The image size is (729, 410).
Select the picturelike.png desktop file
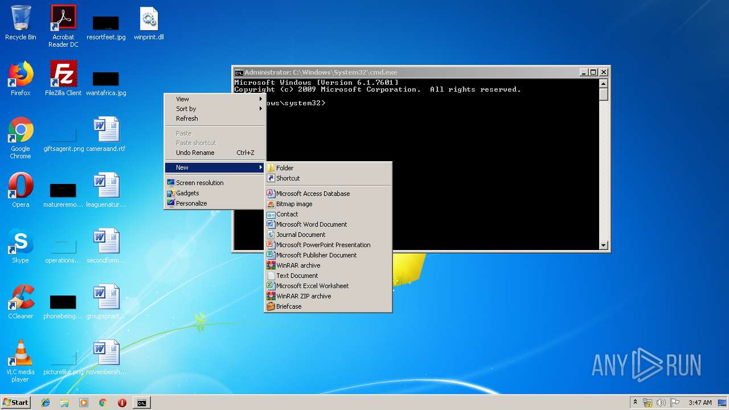coord(63,363)
